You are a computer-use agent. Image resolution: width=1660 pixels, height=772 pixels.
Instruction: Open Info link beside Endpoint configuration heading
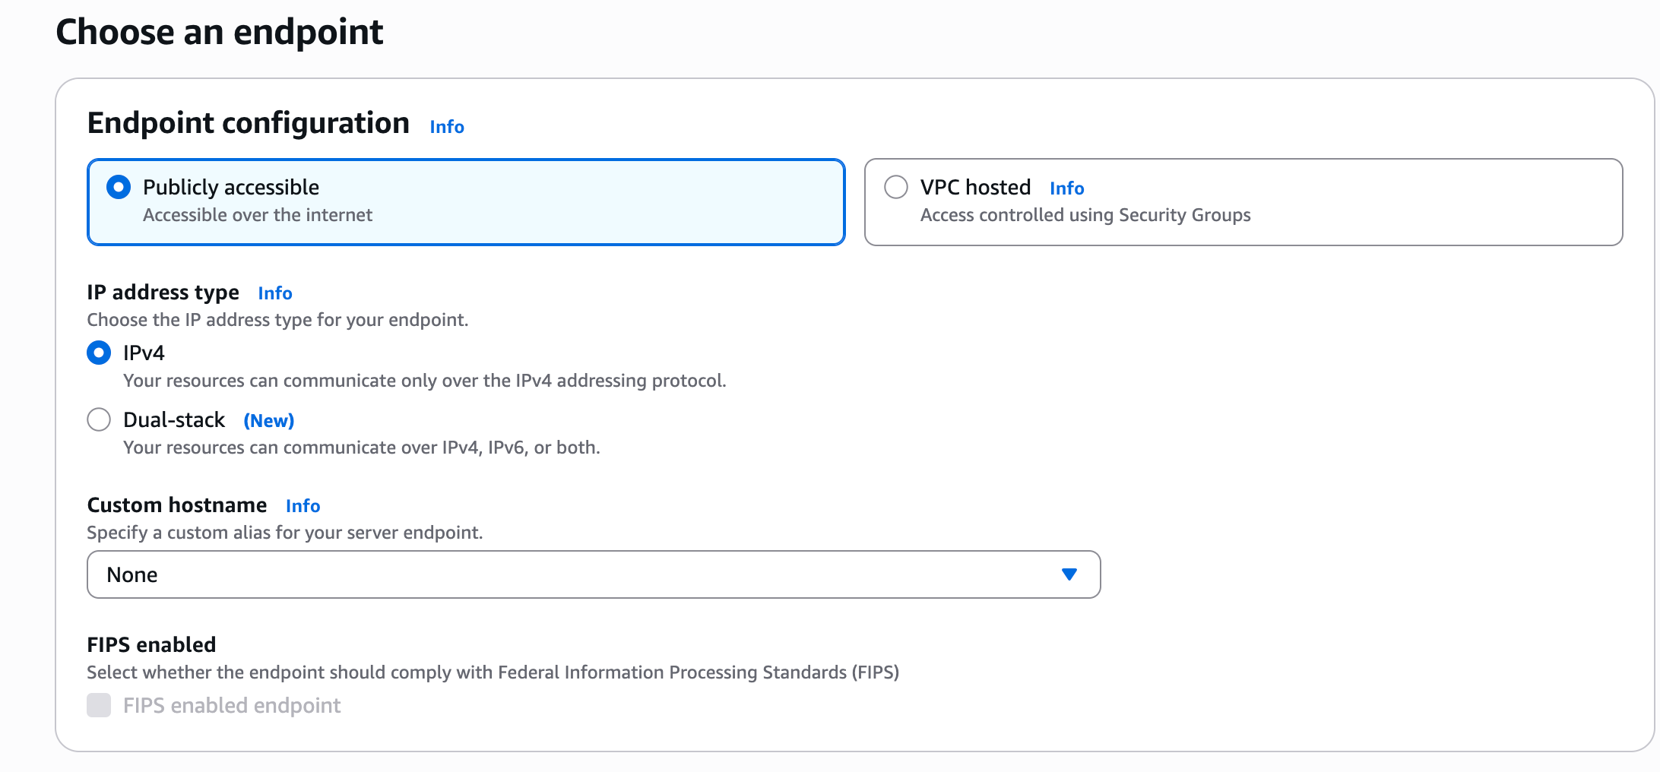tap(446, 127)
